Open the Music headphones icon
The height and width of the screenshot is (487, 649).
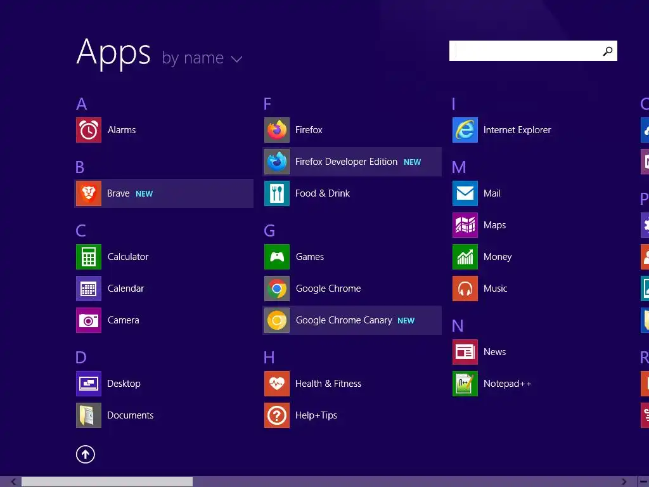(465, 289)
